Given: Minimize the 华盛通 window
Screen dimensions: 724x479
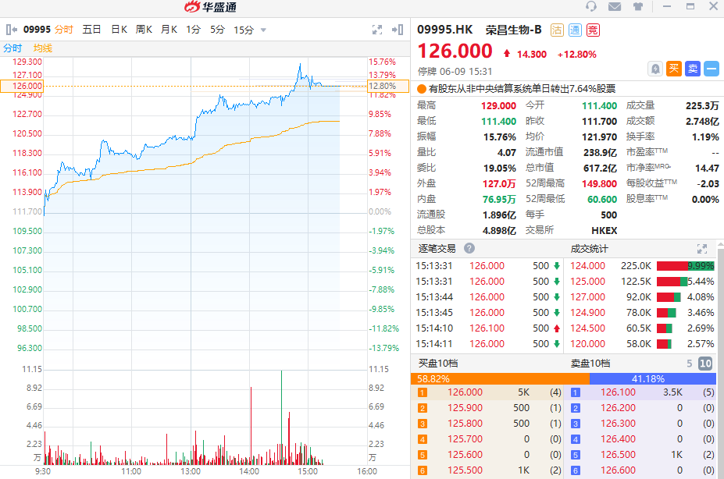Looking at the screenshot, I should coord(667,6).
